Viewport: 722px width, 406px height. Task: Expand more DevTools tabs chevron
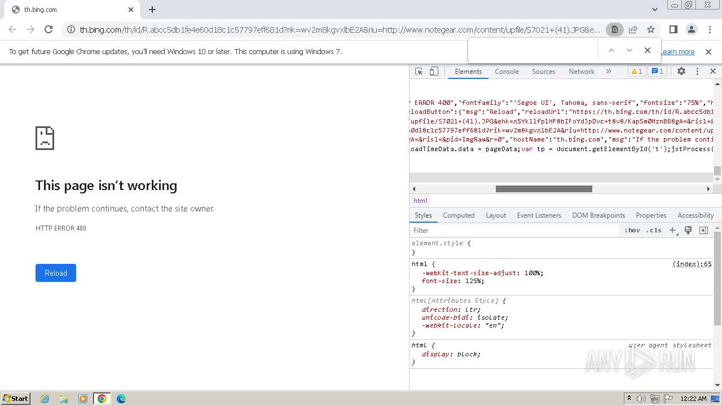coord(609,72)
